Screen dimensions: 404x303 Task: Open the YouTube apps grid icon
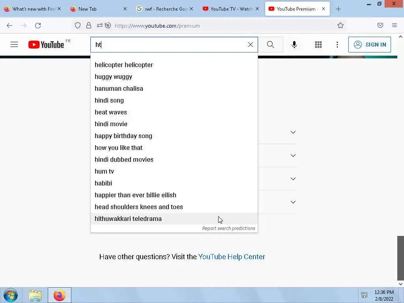(318, 45)
